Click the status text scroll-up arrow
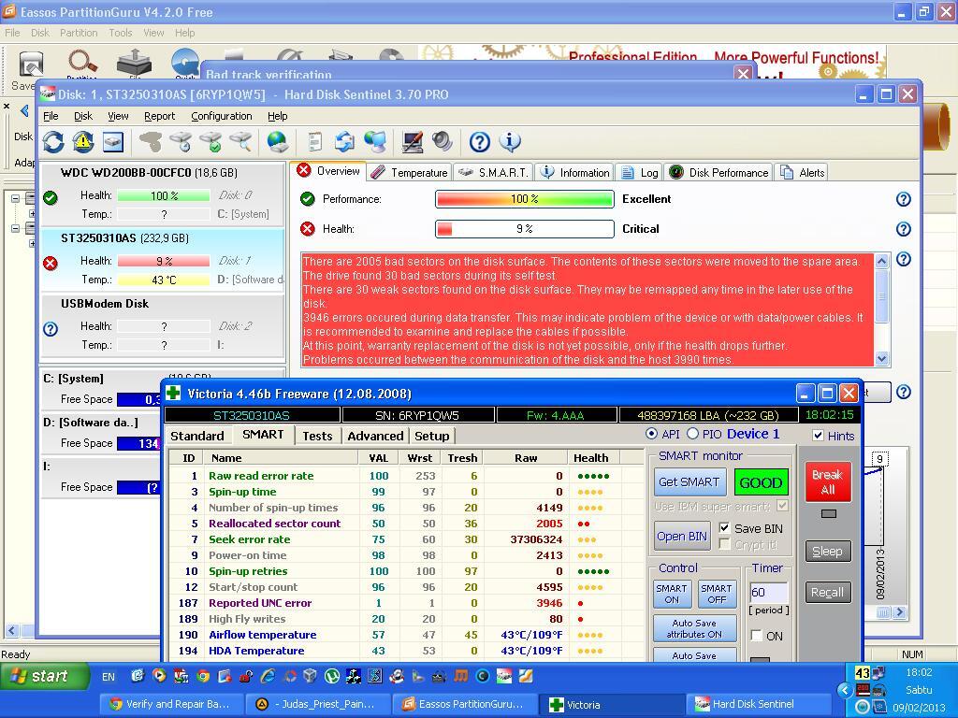Image resolution: width=958 pixels, height=718 pixels. [881, 262]
